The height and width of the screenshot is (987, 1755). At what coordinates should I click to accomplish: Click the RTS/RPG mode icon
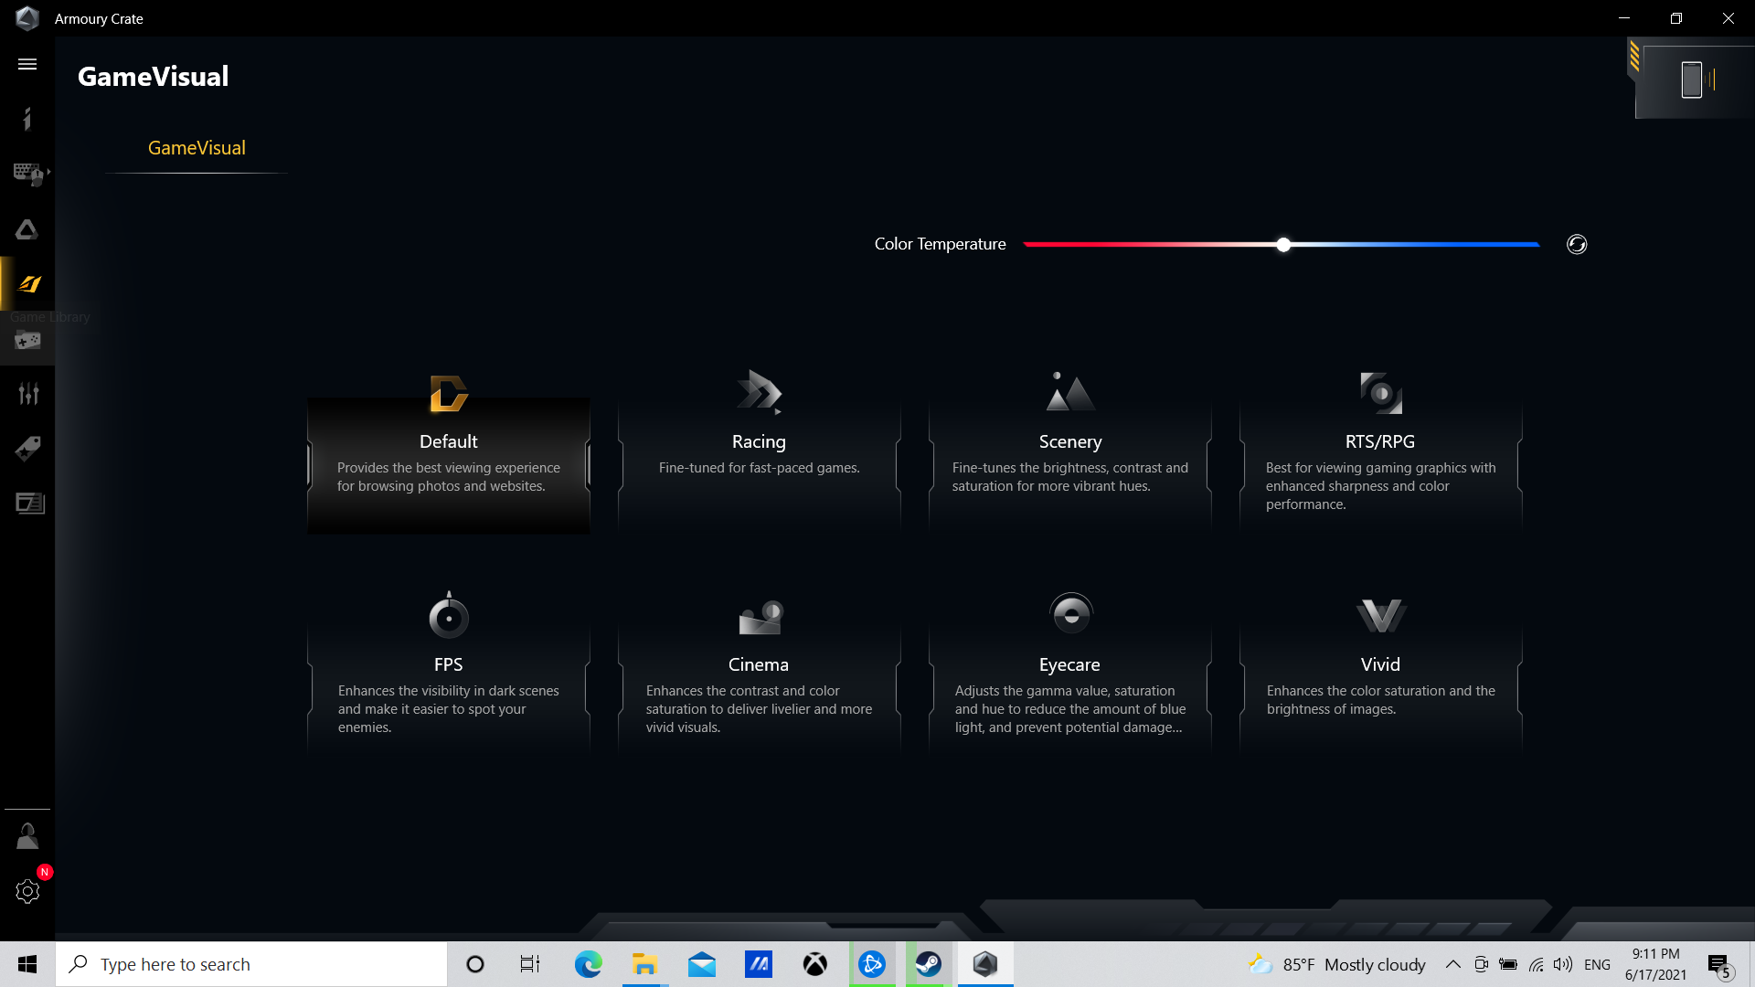click(x=1381, y=393)
